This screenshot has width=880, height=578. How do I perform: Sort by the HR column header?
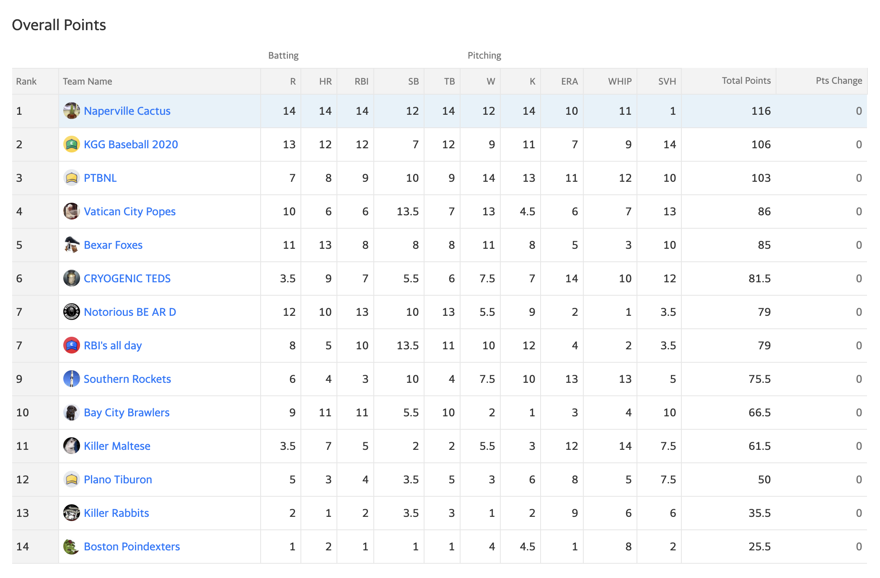coord(325,81)
